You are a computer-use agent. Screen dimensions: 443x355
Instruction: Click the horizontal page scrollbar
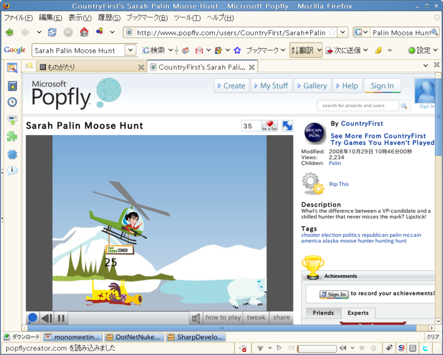[222, 328]
